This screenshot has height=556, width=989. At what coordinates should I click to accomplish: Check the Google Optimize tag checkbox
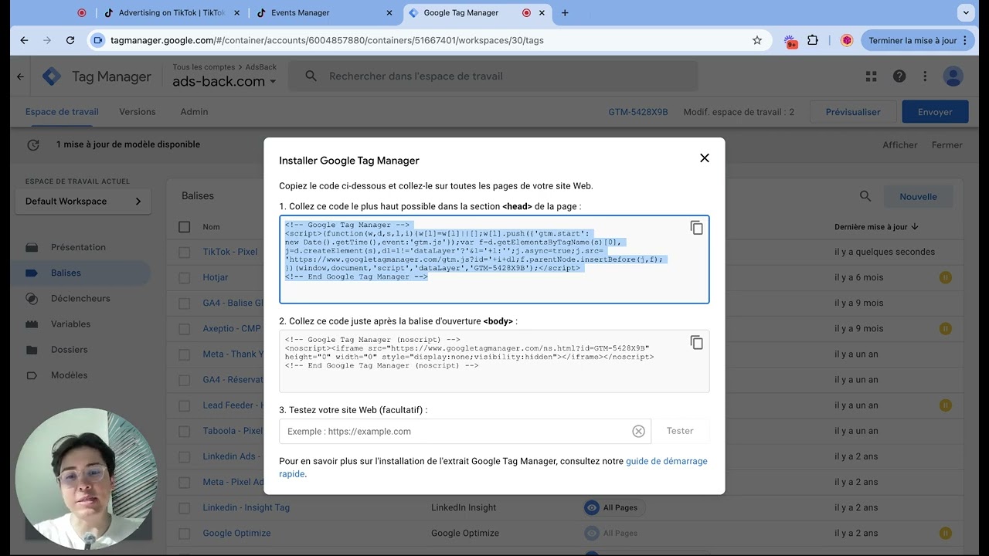[184, 533]
